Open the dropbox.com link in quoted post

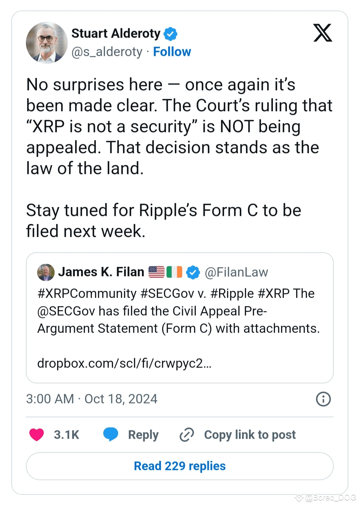click(x=124, y=363)
